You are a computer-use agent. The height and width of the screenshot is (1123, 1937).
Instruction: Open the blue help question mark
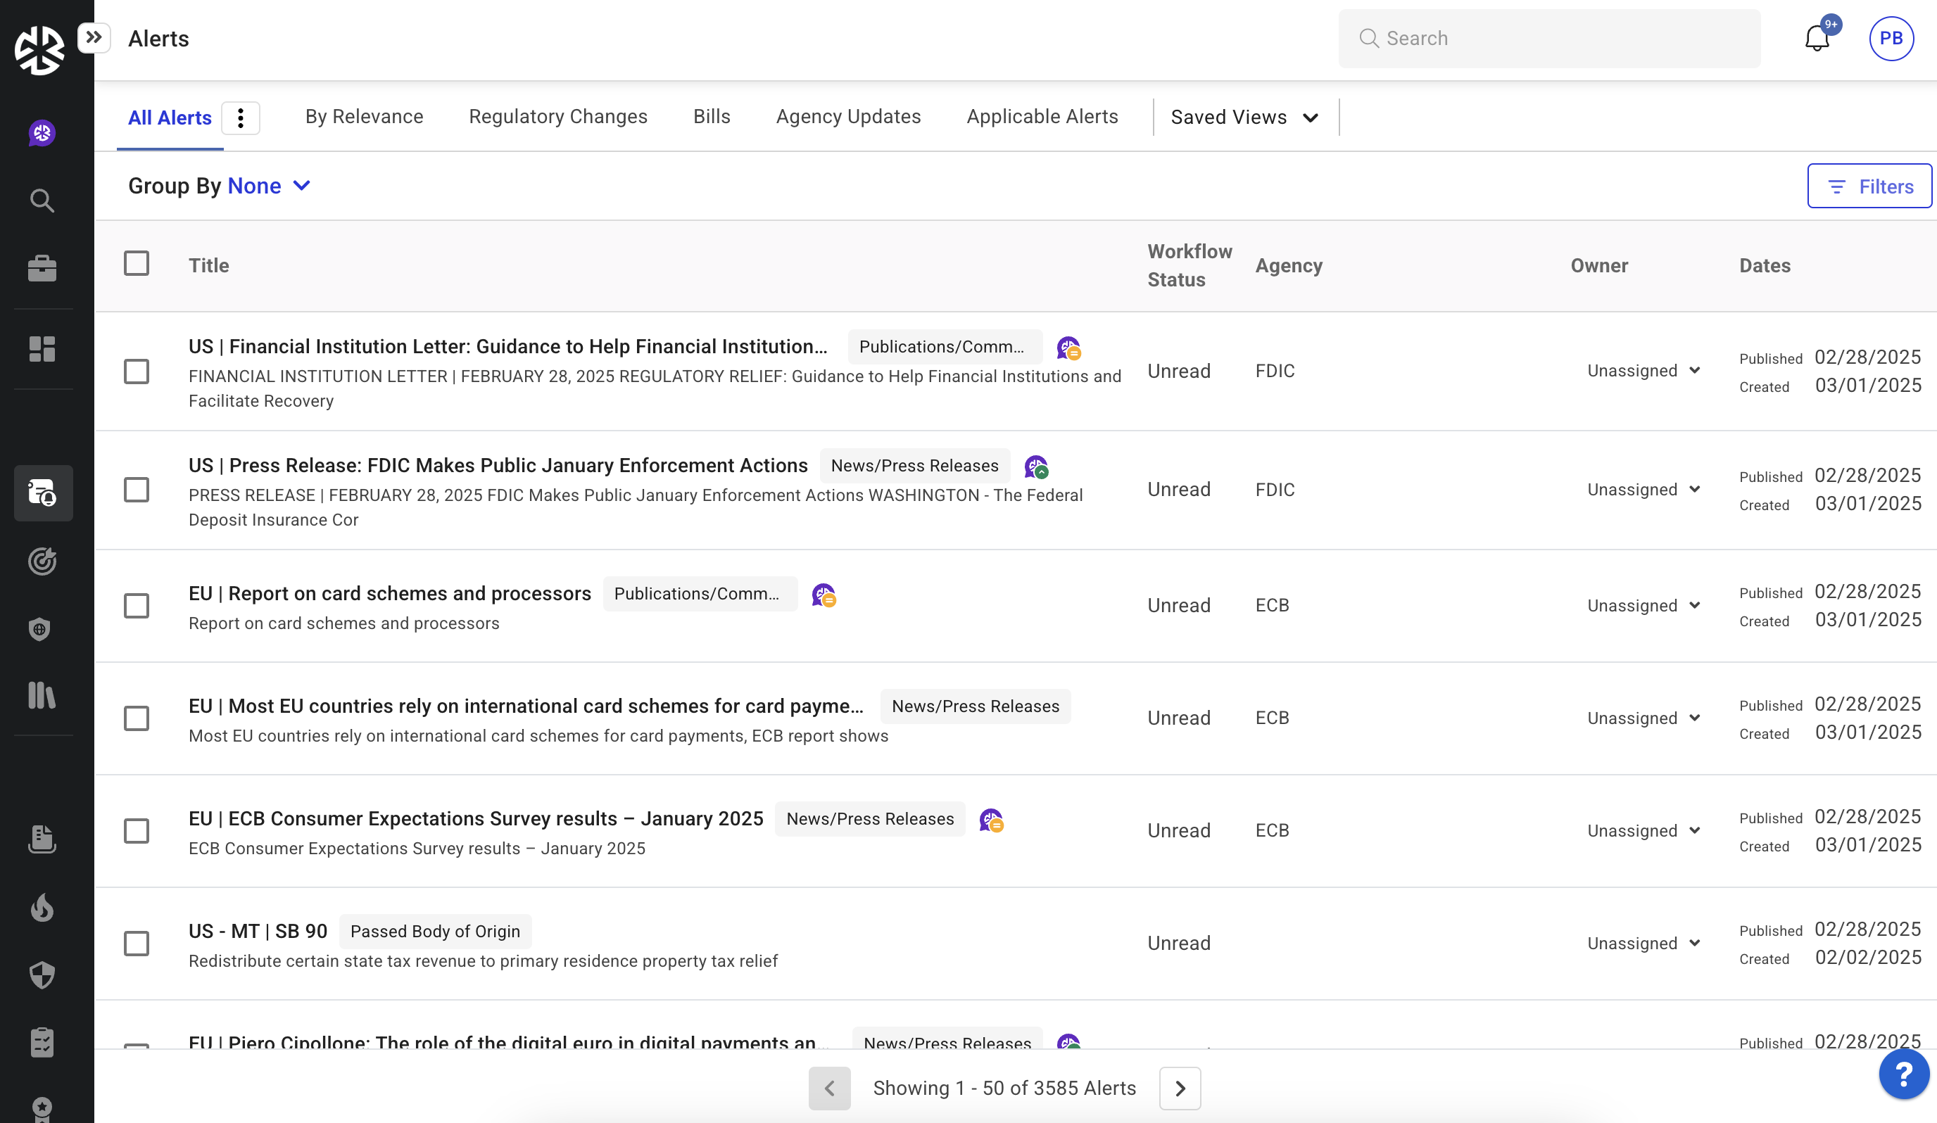tap(1903, 1074)
